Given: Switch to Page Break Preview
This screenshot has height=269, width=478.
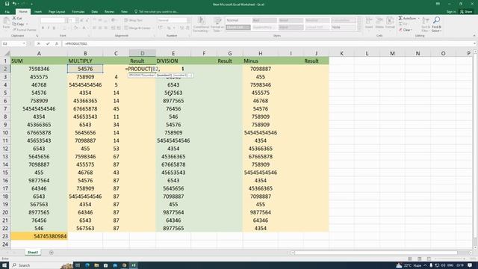Looking at the screenshot, I should click(429, 259).
